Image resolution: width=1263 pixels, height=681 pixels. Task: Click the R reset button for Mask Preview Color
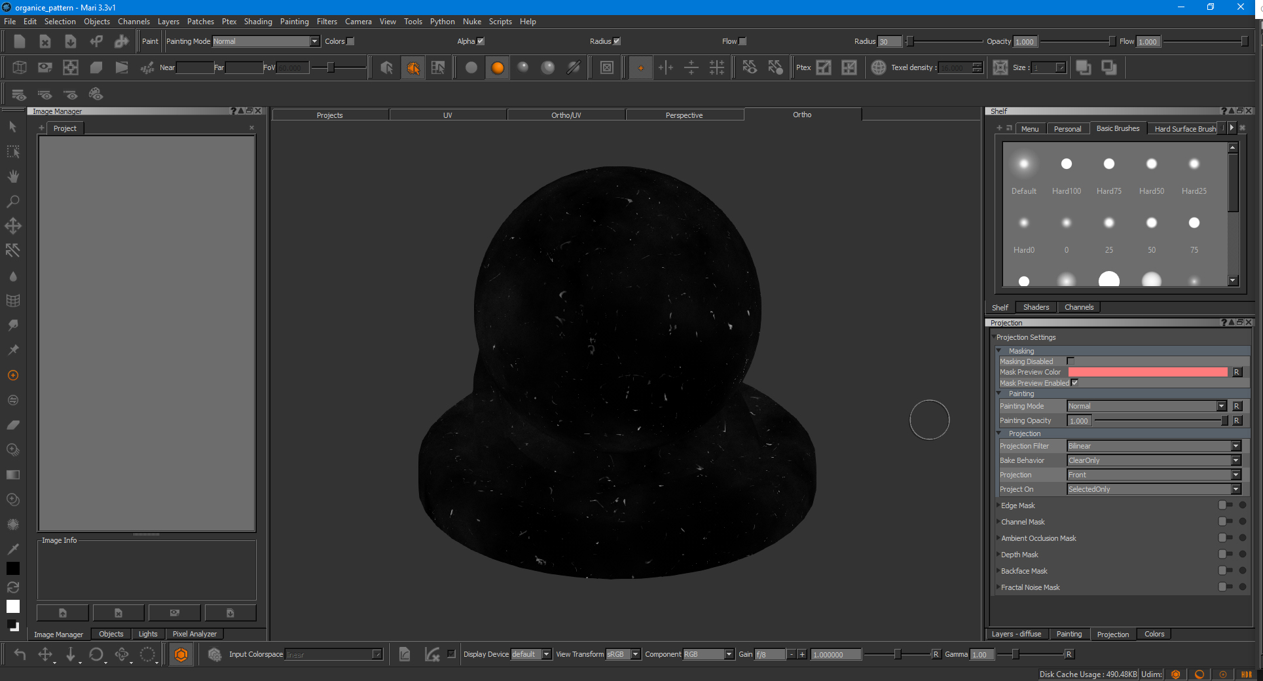click(1237, 372)
